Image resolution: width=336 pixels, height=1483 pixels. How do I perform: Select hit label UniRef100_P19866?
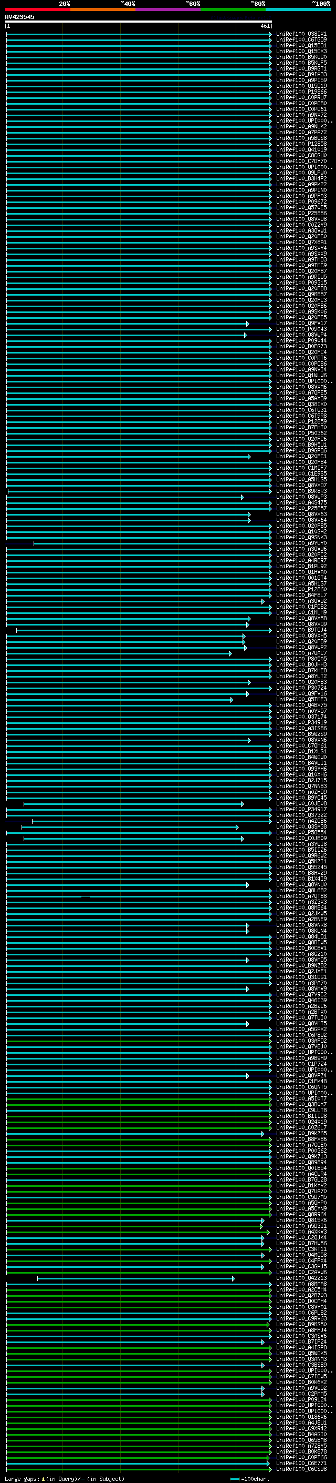click(301, 92)
